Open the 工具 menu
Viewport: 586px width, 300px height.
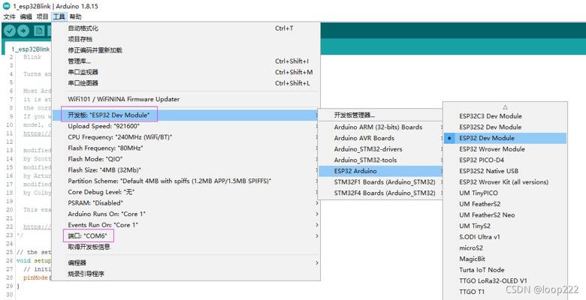pyautogui.click(x=59, y=16)
